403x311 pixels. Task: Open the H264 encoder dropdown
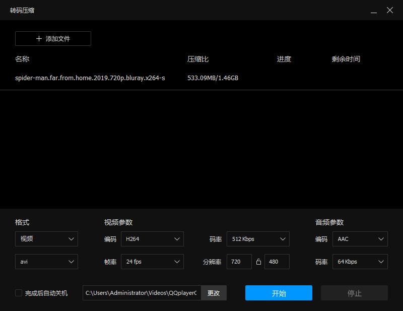[x=152, y=239]
